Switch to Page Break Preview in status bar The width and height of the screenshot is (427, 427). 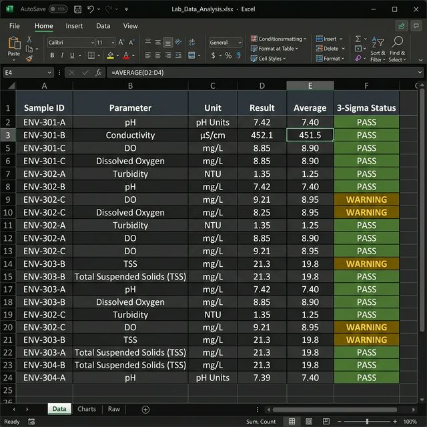(x=326, y=422)
